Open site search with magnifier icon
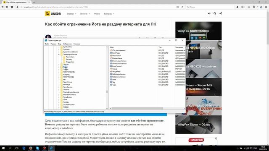 coord(215,13)
